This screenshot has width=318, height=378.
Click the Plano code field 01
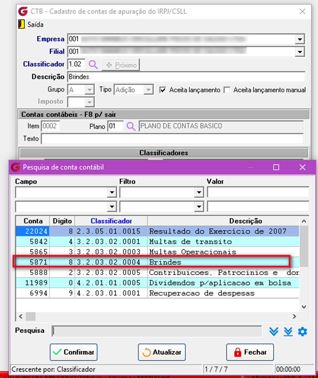pyautogui.click(x=116, y=126)
